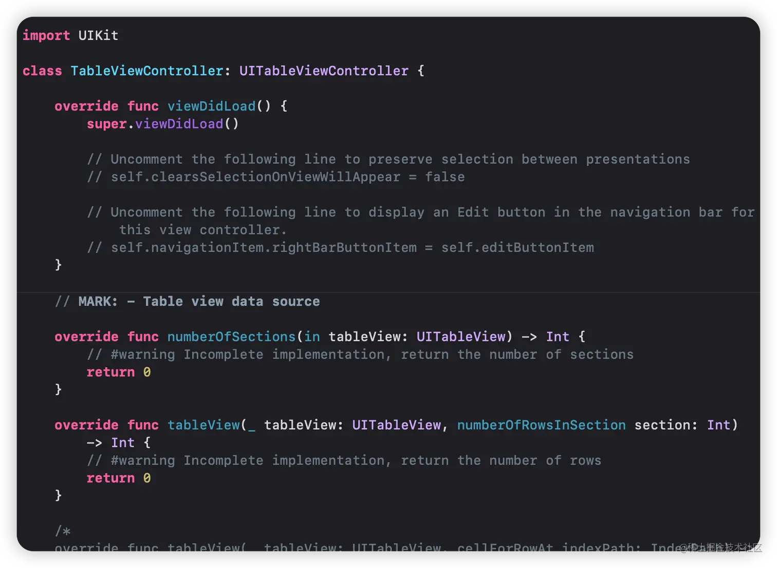Click the viewDidLoad function name
Image resolution: width=777 pixels, height=568 pixels.
(211, 106)
